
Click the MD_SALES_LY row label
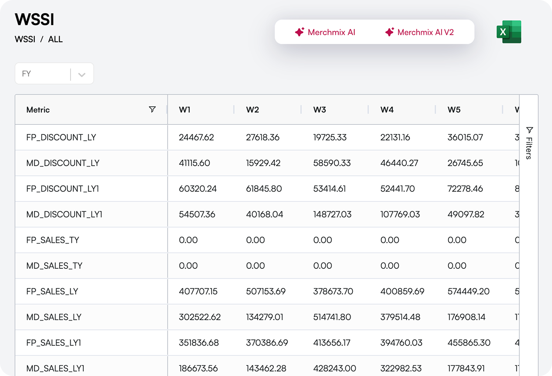point(54,317)
